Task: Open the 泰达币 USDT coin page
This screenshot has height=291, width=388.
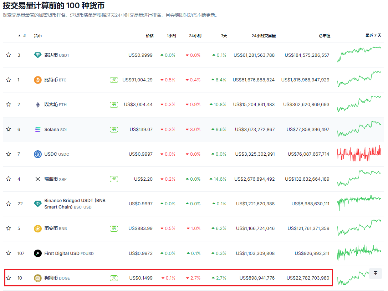Action: 57,55
